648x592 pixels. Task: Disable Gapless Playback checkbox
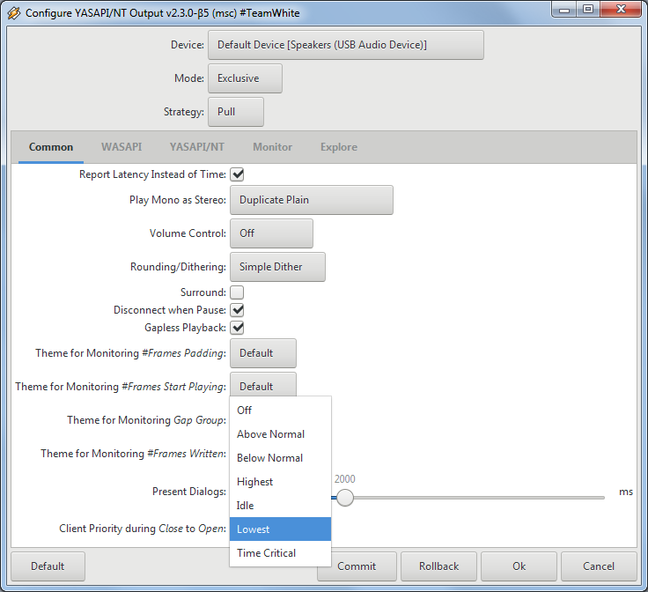(237, 328)
